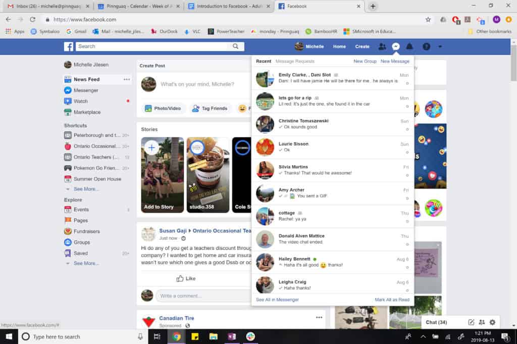This screenshot has height=344, width=517.
Task: Expand See More under Explore
Action: pos(86,263)
